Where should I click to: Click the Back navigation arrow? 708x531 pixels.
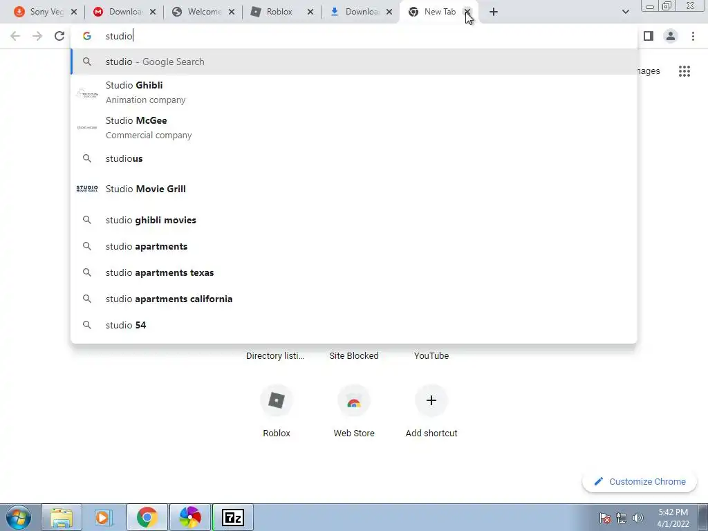point(15,36)
